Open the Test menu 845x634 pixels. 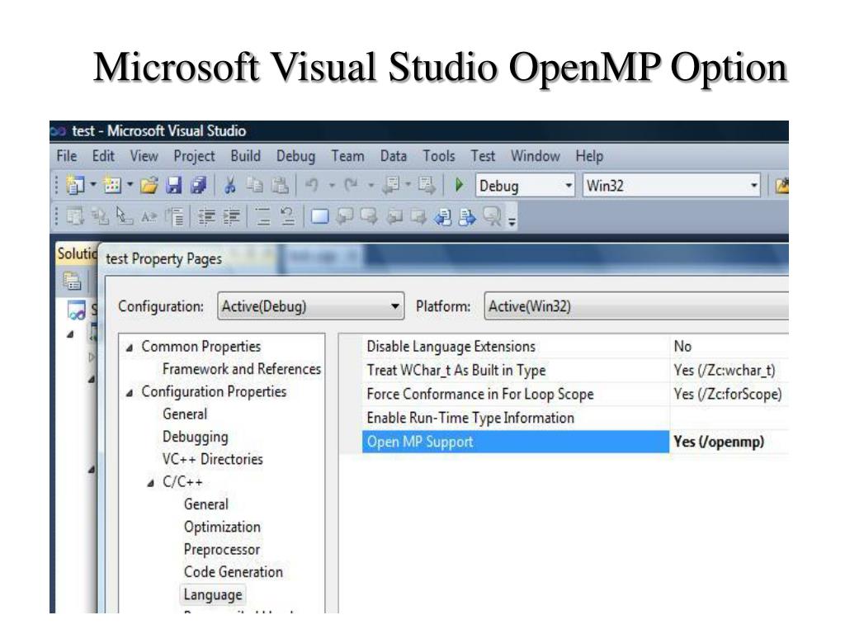click(483, 156)
